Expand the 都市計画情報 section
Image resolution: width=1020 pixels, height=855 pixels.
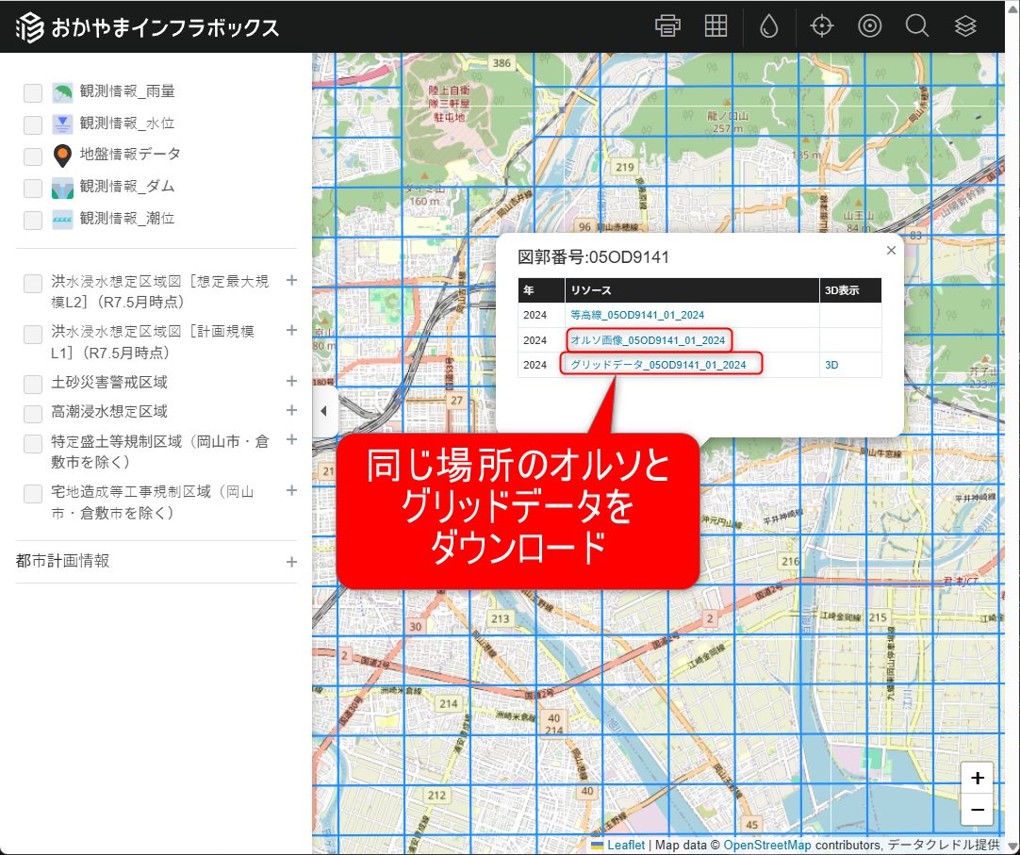(x=291, y=562)
